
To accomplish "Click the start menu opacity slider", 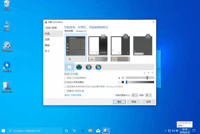I will point(140,78).
